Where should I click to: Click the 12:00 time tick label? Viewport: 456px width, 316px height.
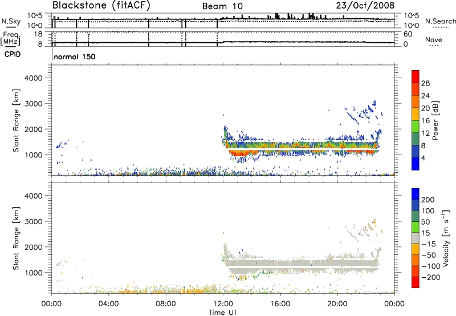click(x=223, y=304)
